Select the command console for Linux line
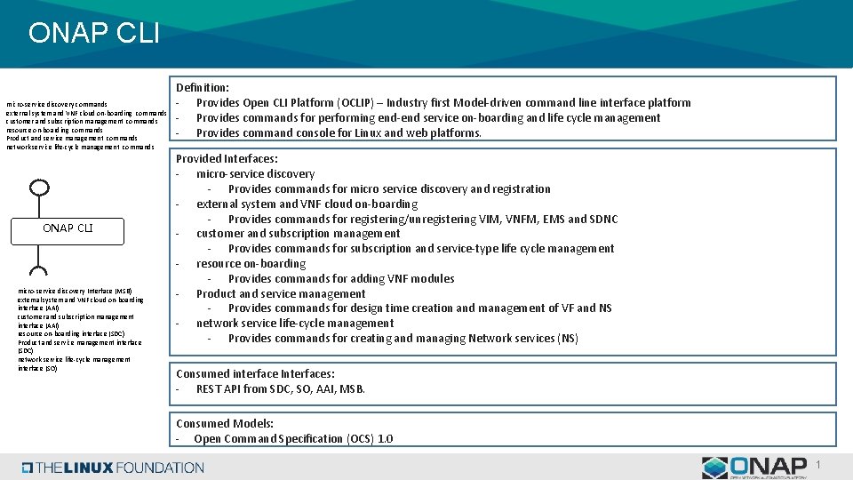The image size is (853, 480). (339, 132)
